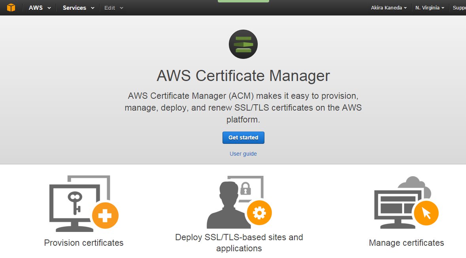
Task: Expand the Akira Kaneda account menu
Action: [x=389, y=8]
